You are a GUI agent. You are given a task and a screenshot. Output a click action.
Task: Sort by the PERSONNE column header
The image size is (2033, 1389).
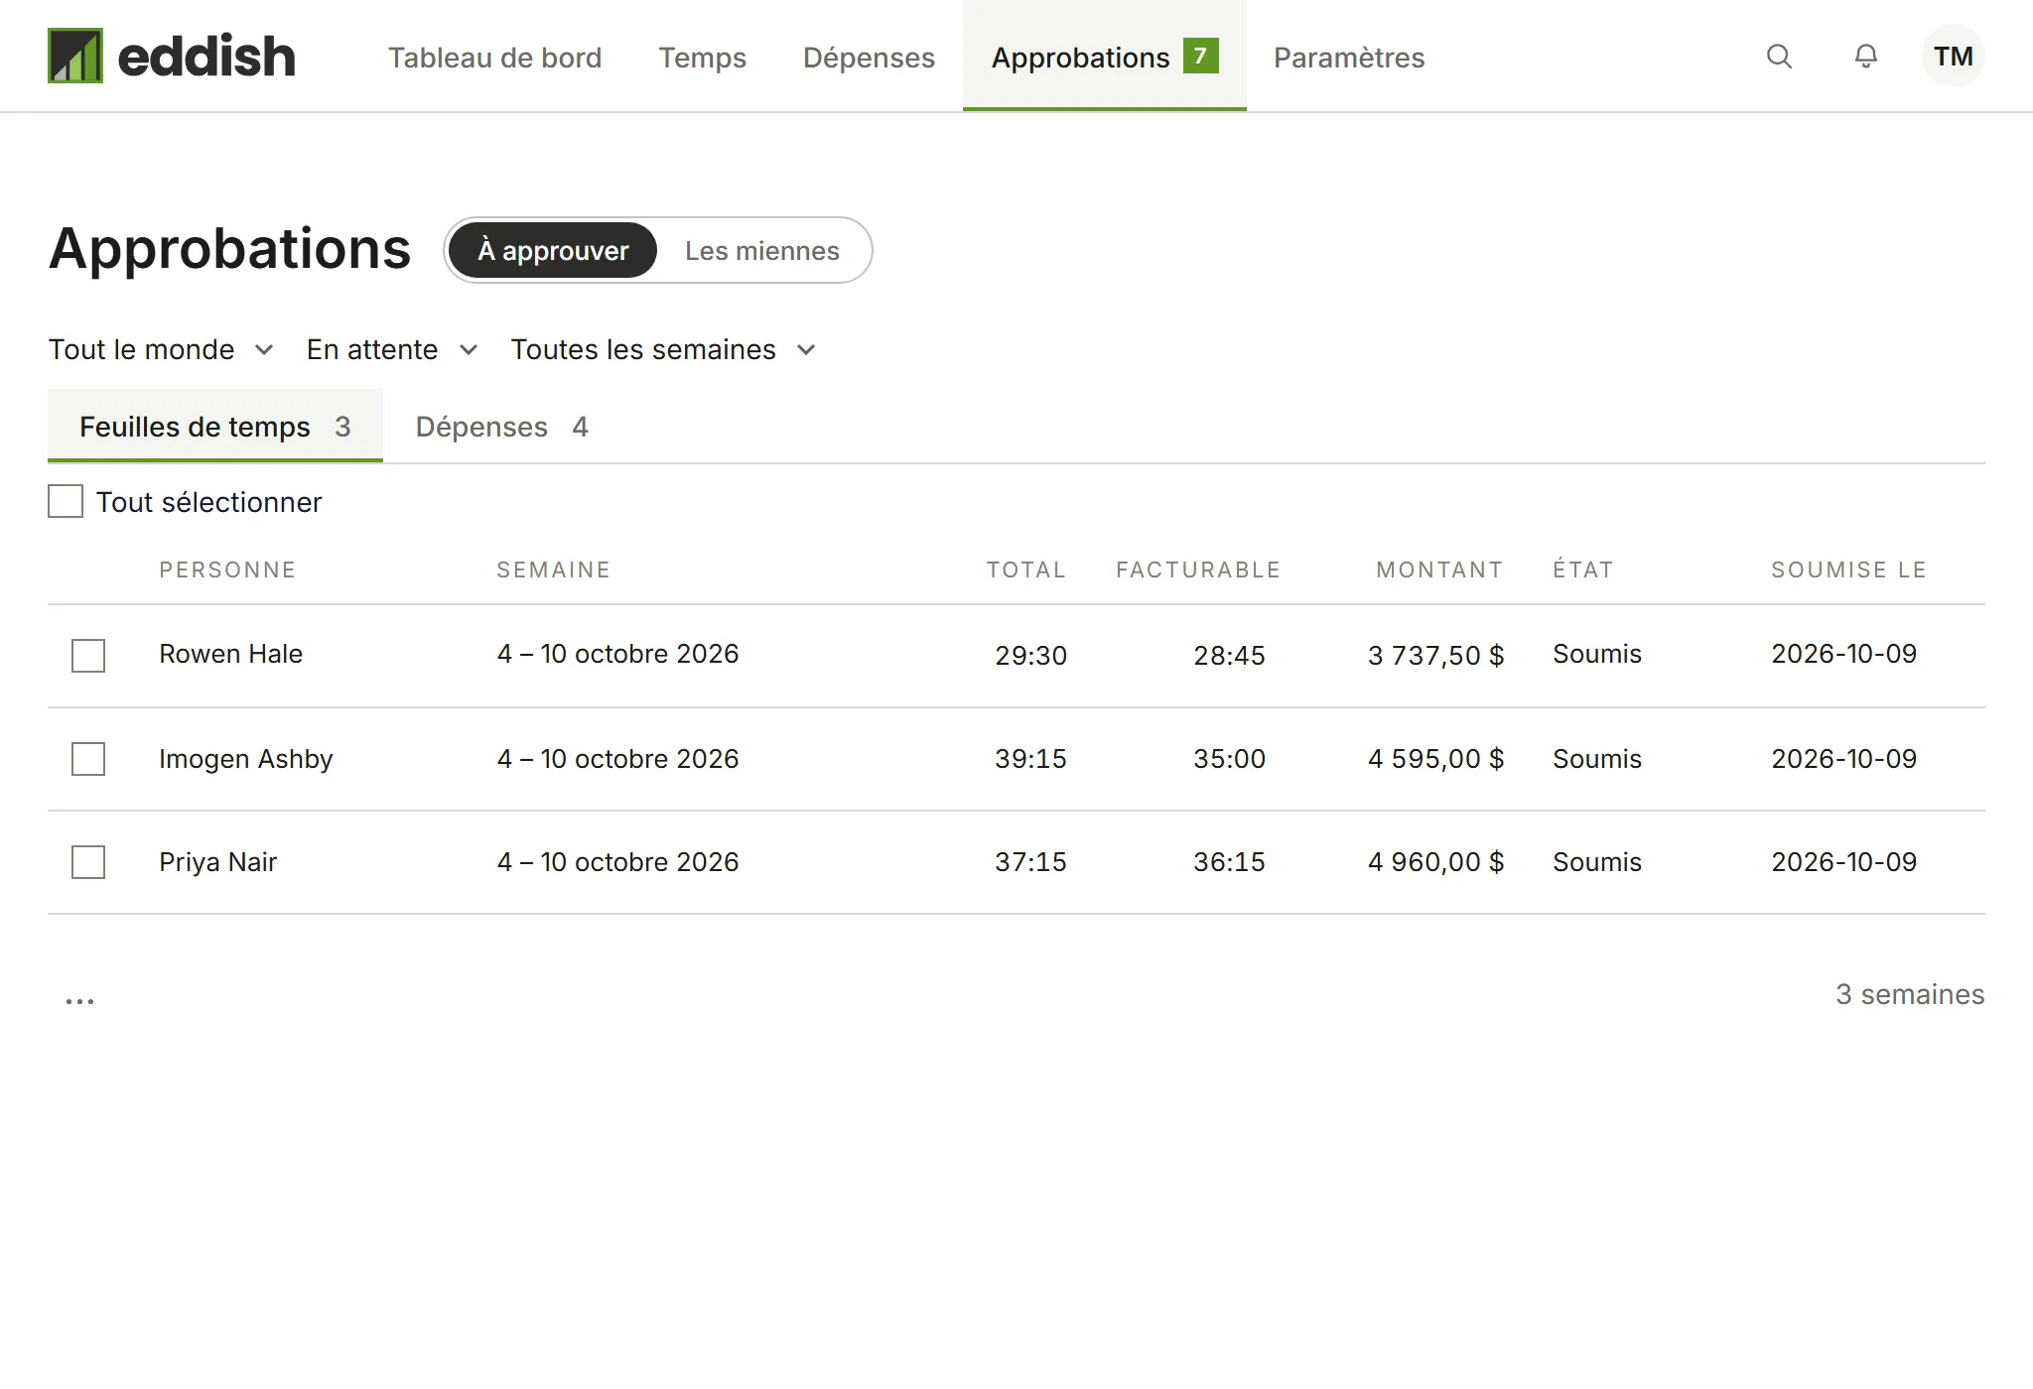point(227,569)
